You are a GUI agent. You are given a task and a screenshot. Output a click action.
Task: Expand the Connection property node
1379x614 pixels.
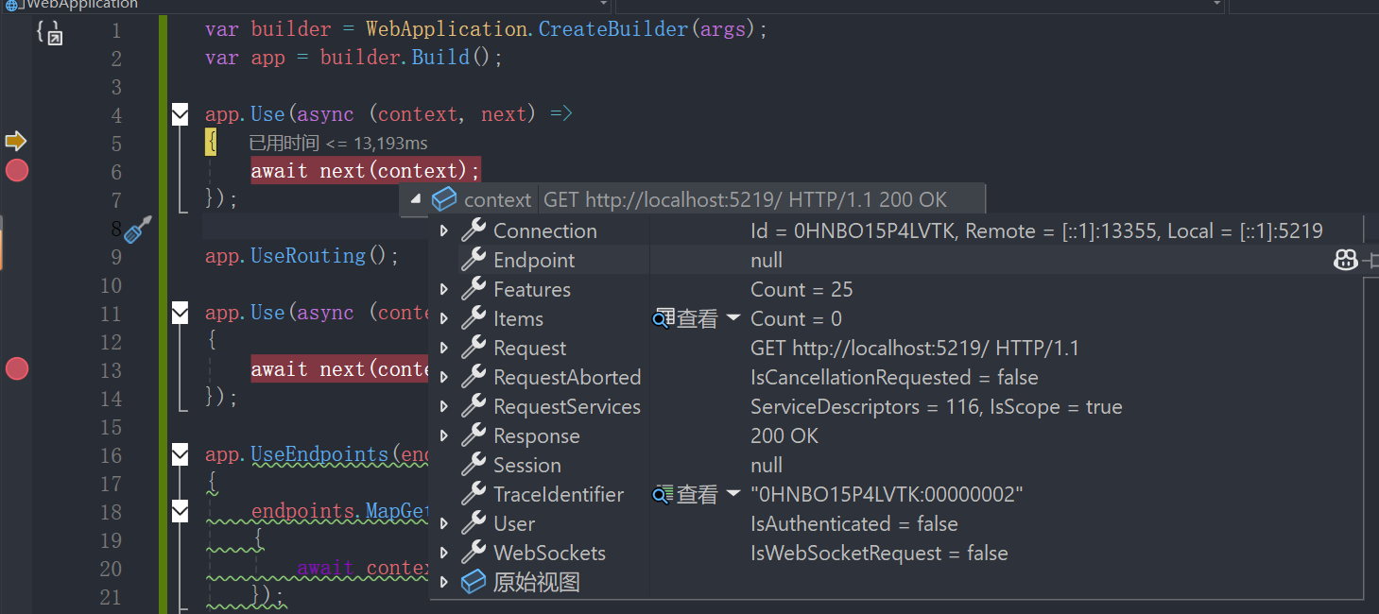coord(443,231)
